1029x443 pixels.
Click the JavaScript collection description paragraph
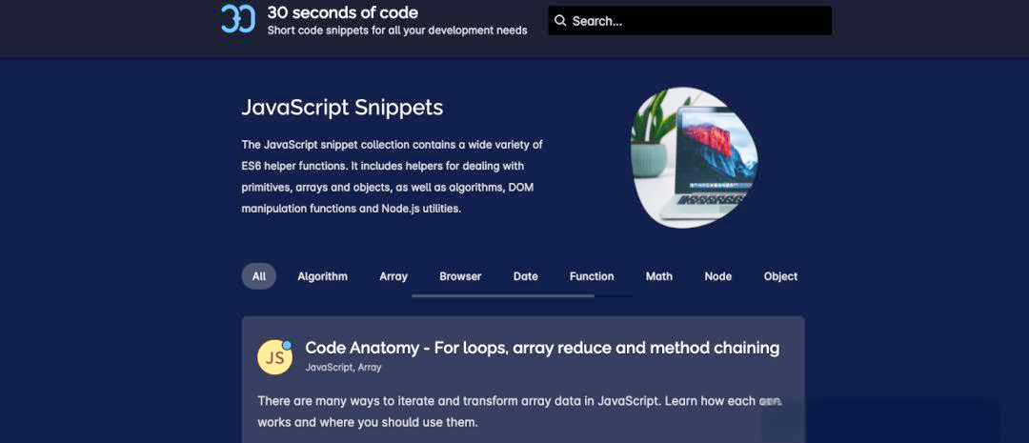(392, 176)
